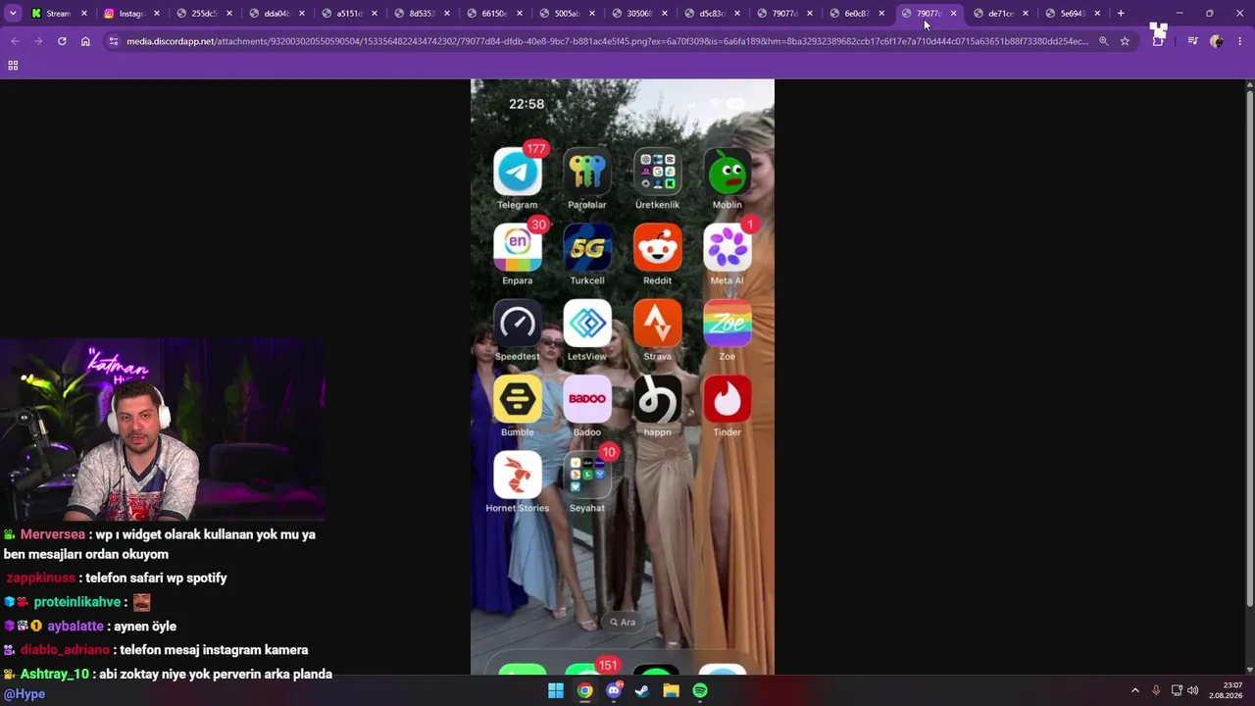Viewport: 1255px width, 706px height.
Task: Open the Parolalar passwords app icon
Action: point(587,173)
